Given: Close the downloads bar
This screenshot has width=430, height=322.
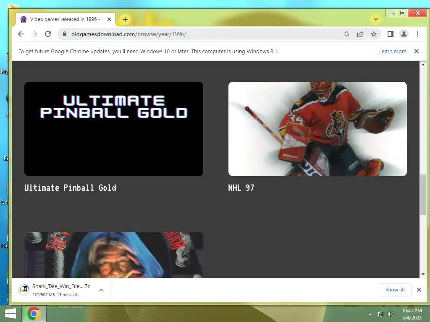Looking at the screenshot, I should (419, 290).
